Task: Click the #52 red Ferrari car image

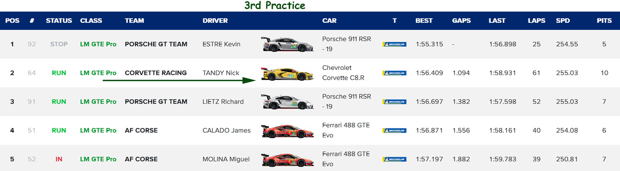Action: (x=287, y=159)
